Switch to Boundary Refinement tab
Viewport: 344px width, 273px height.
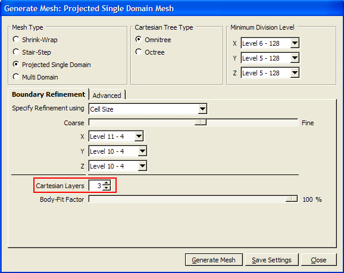coord(48,94)
